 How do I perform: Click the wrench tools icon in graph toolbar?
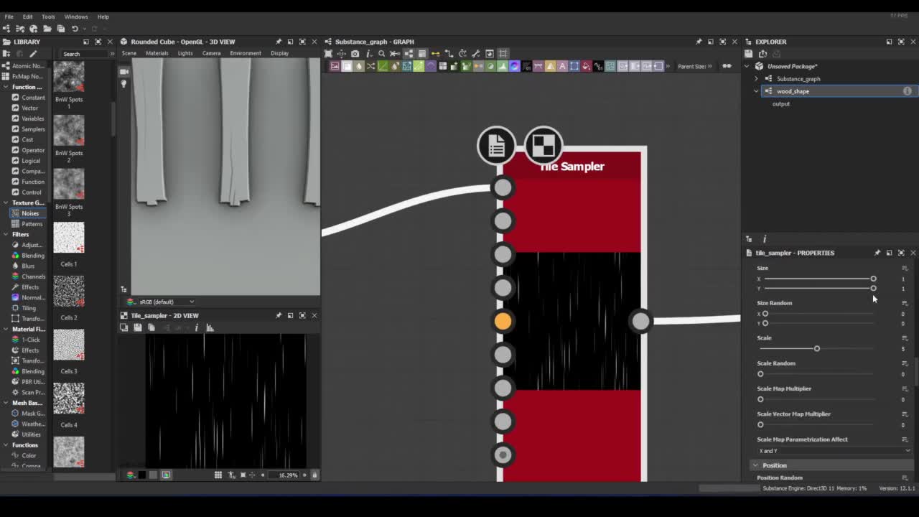pos(476,53)
